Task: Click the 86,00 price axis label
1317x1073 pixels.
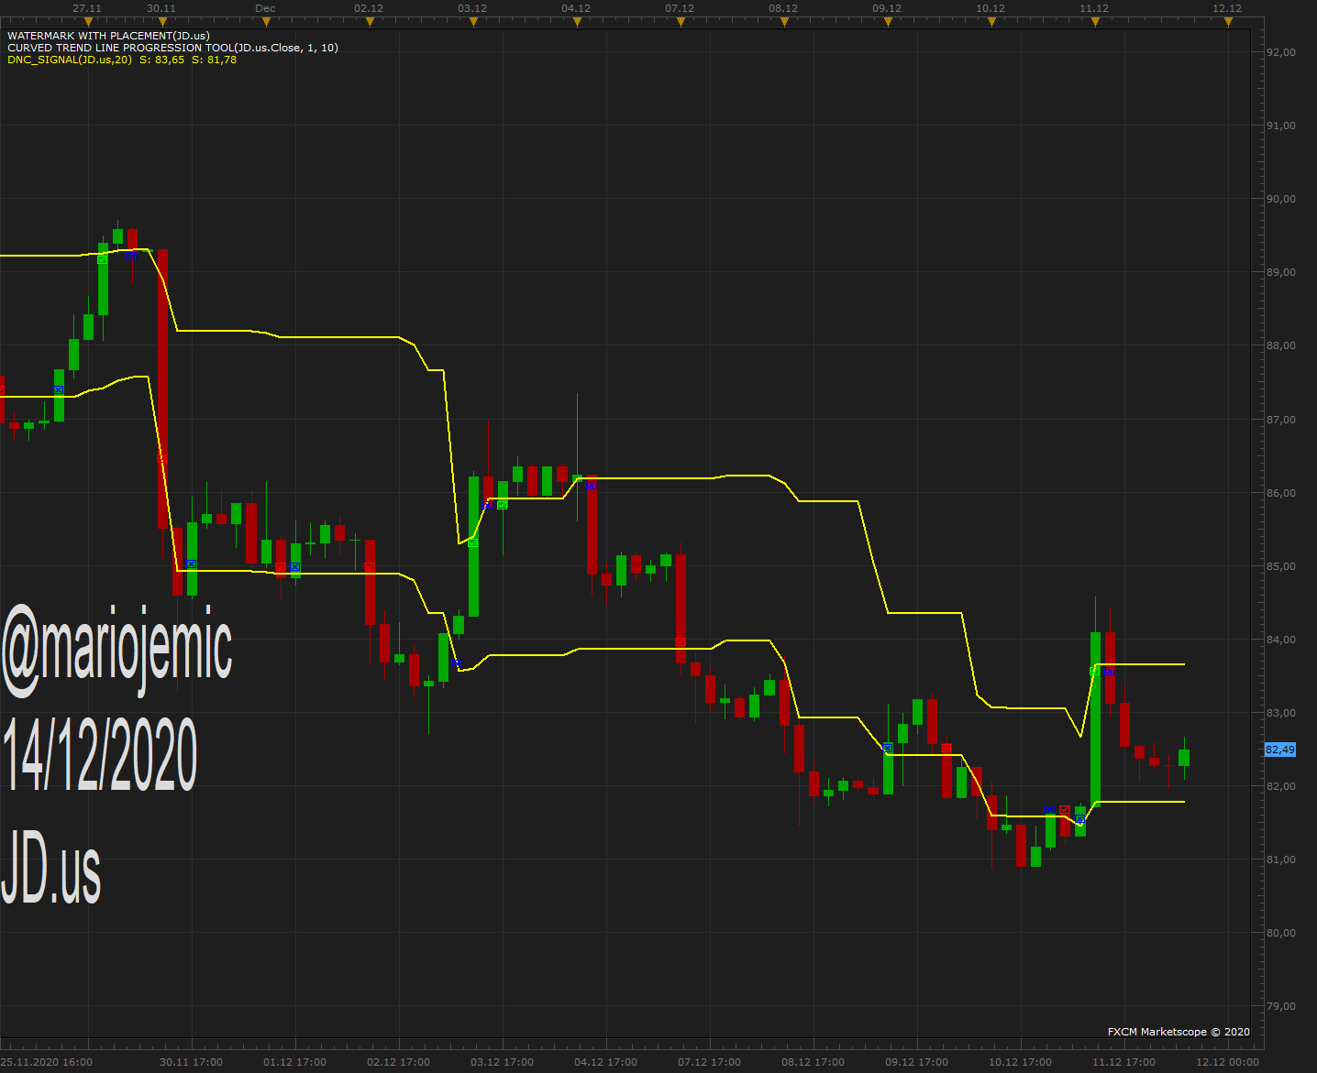Action: [1281, 493]
